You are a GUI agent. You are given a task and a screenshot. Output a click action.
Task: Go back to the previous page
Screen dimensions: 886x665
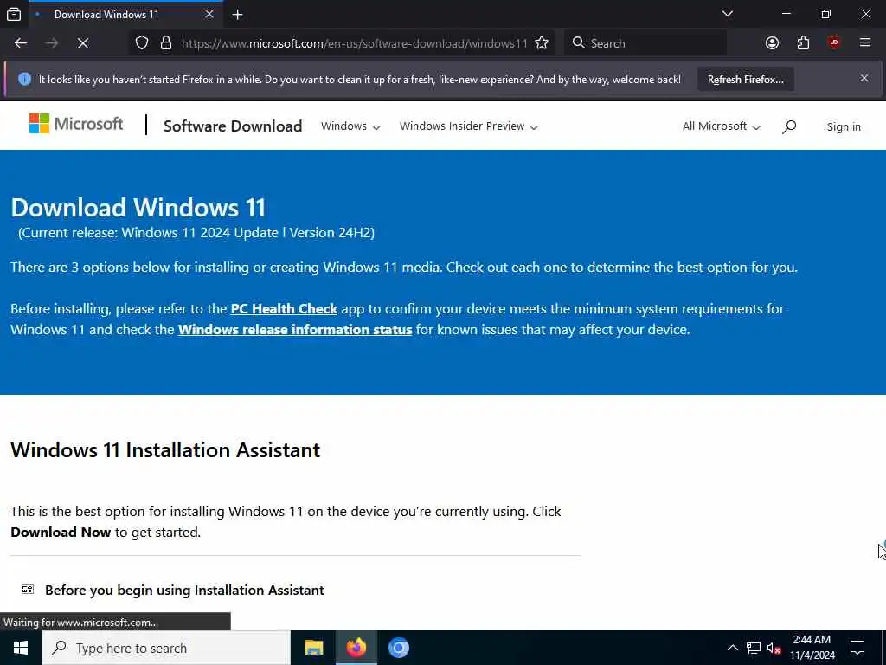(x=21, y=43)
